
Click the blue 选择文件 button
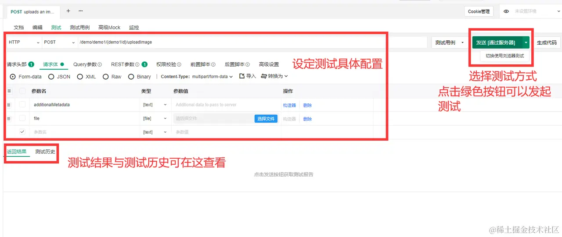266,119
